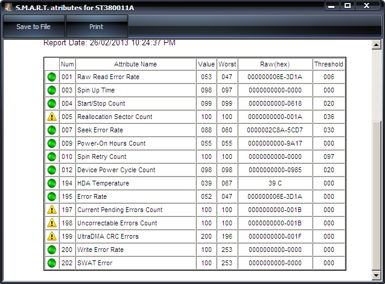
Task: Select the SWAT Error text
Action: 95,263
